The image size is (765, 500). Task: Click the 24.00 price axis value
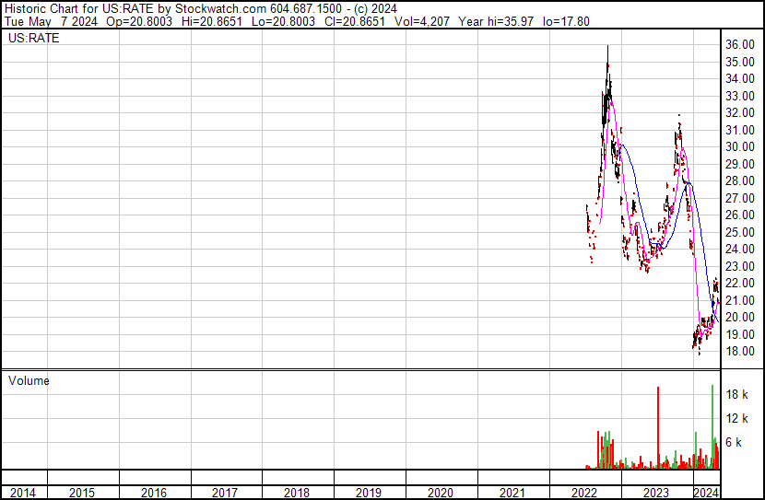740,249
